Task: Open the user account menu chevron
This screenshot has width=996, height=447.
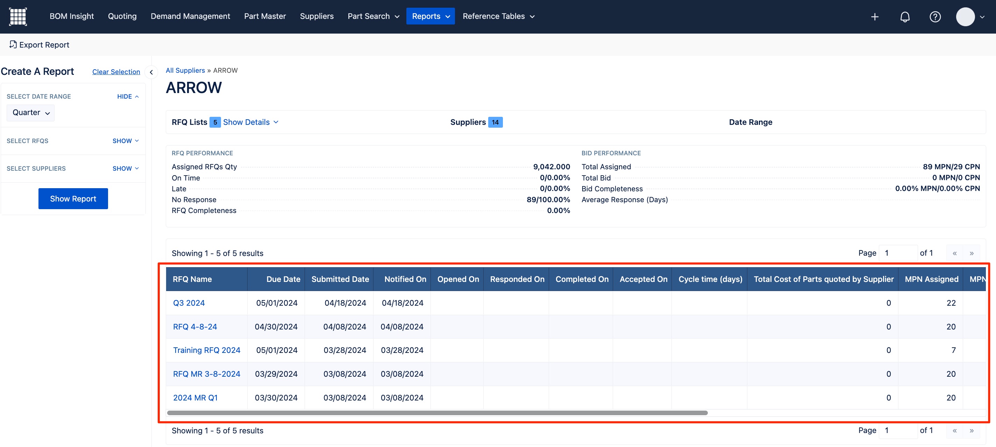Action: [x=982, y=17]
